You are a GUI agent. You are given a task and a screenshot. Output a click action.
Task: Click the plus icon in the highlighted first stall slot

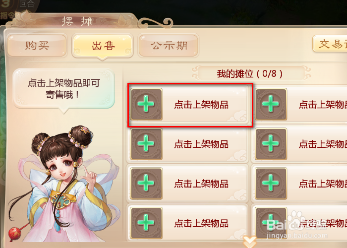pos(146,104)
